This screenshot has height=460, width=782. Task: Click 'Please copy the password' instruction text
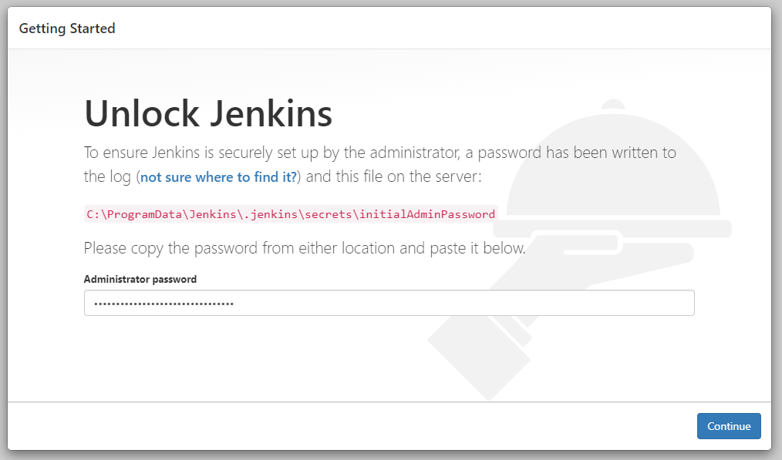305,248
